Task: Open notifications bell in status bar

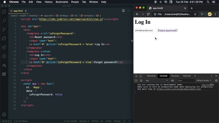Action: (129, 121)
